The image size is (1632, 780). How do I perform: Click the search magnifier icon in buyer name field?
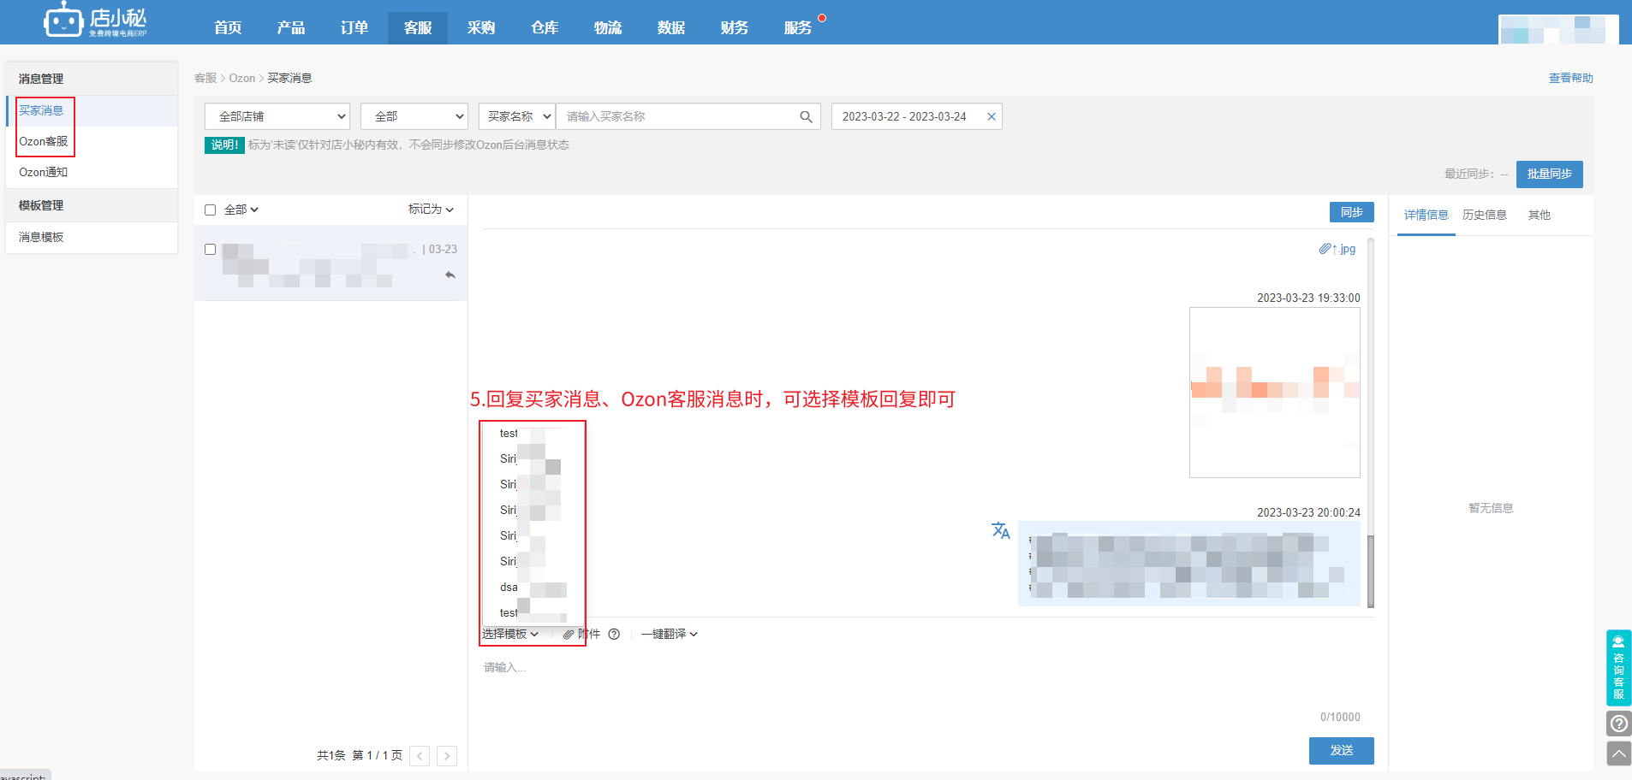click(x=806, y=117)
